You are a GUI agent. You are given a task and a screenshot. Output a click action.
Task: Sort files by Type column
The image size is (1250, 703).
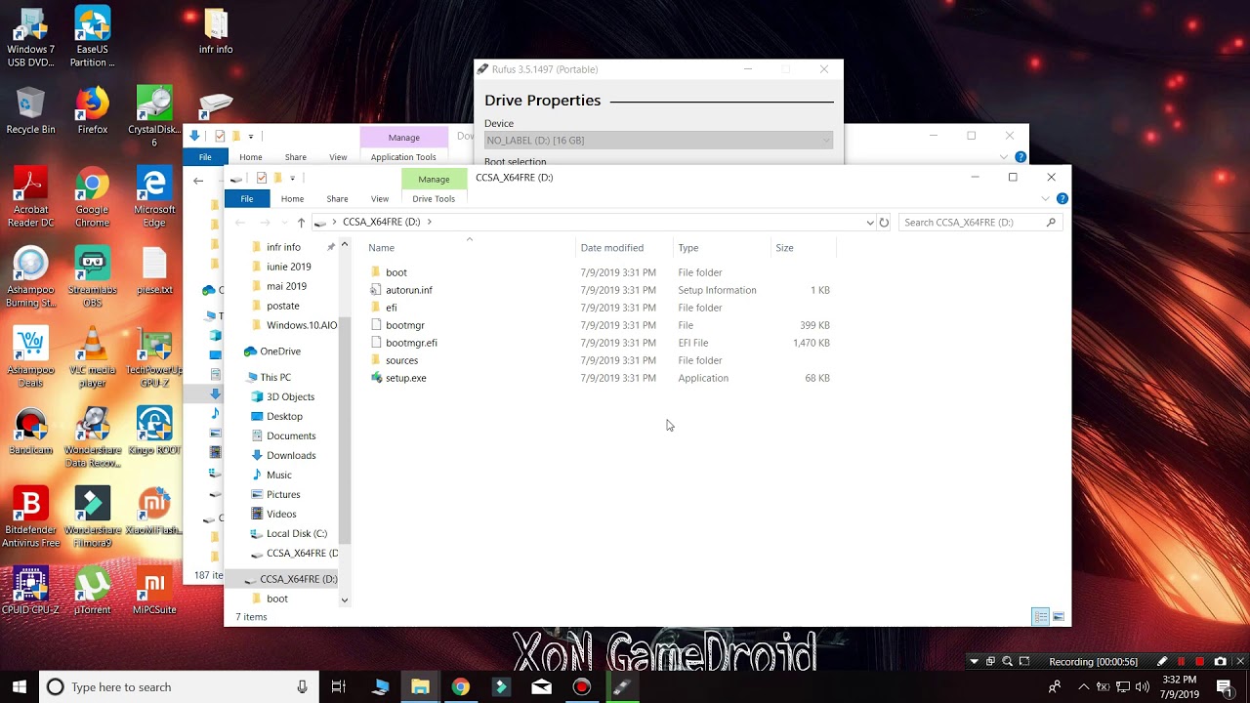coord(722,247)
